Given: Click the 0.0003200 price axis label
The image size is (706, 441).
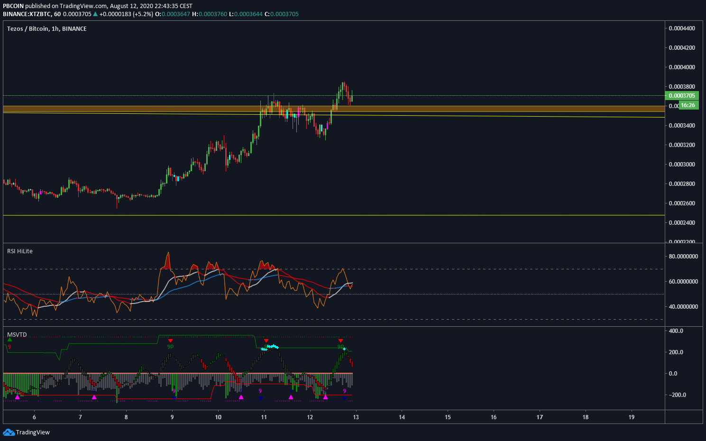Looking at the screenshot, I should click(x=682, y=145).
